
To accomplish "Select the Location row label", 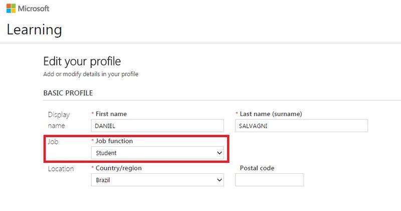I will [60, 169].
